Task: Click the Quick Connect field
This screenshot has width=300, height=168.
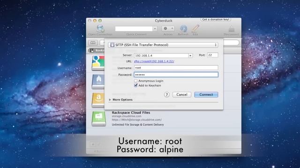Action: (134, 28)
